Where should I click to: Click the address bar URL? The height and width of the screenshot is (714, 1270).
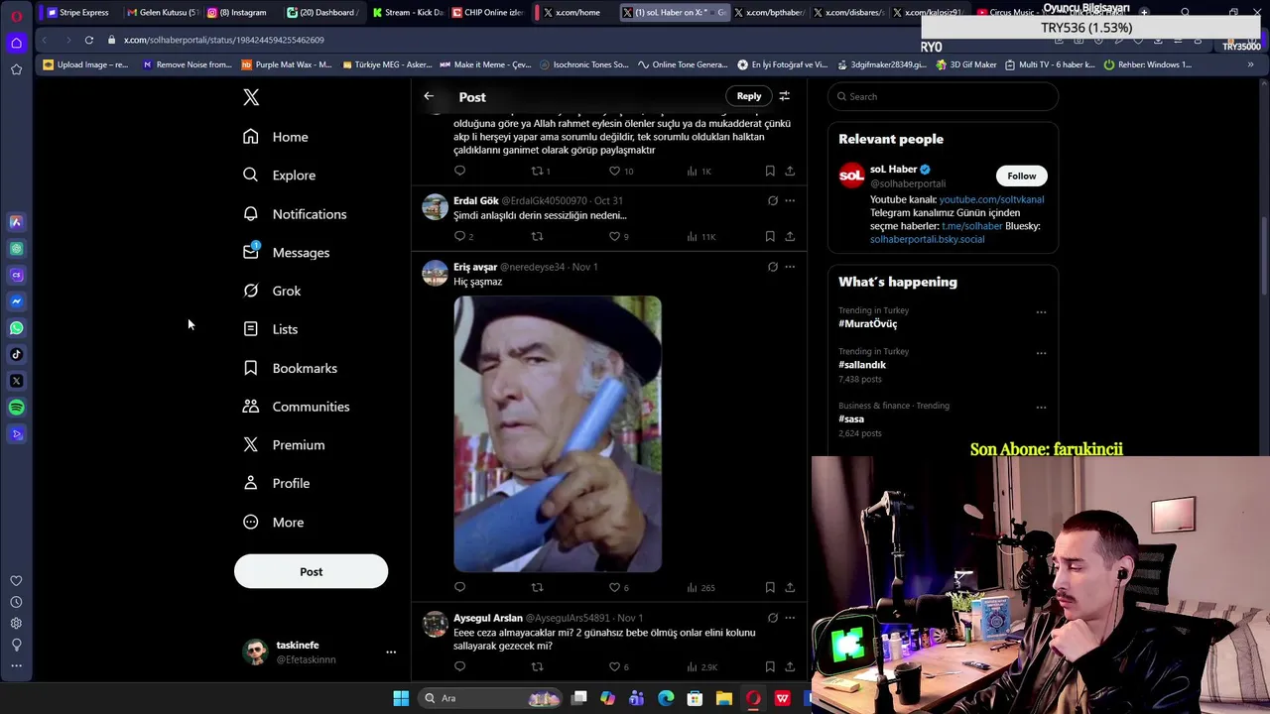tap(224, 40)
